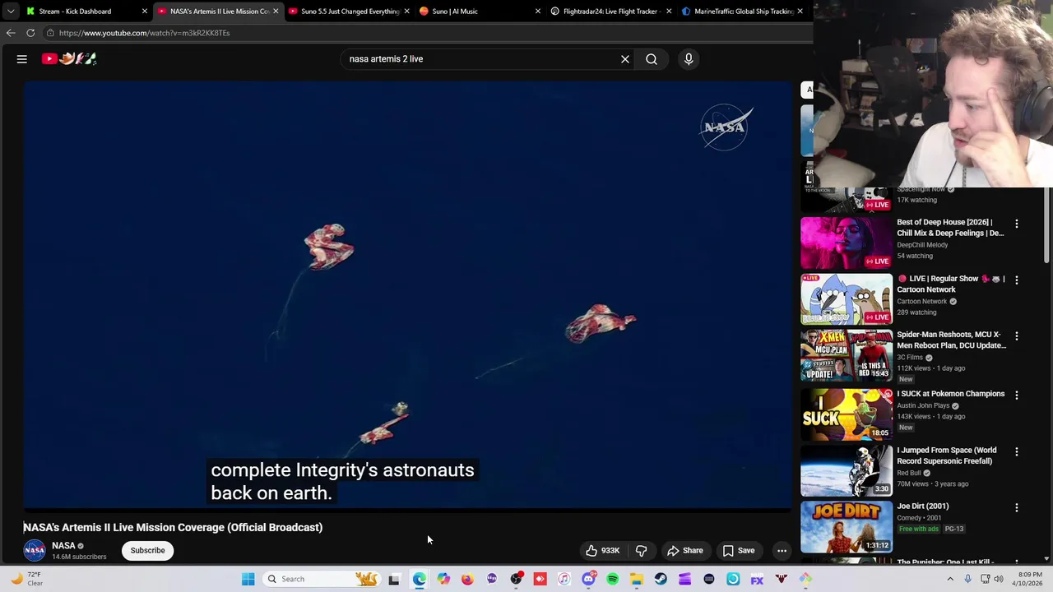
Task: Reload the page with the refresh icon
Action: click(30, 33)
